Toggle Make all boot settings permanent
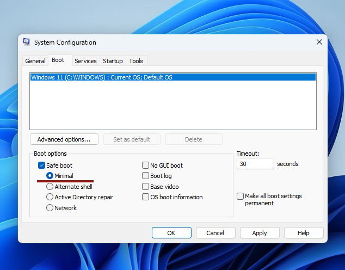This screenshot has width=345, height=270. coord(241,196)
